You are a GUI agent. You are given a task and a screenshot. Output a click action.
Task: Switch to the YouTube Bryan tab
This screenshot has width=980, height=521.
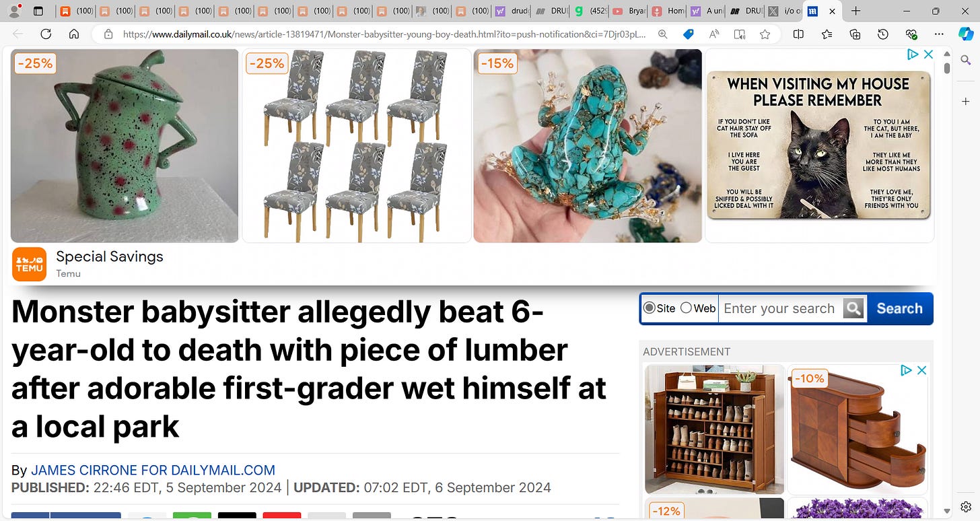(x=631, y=11)
